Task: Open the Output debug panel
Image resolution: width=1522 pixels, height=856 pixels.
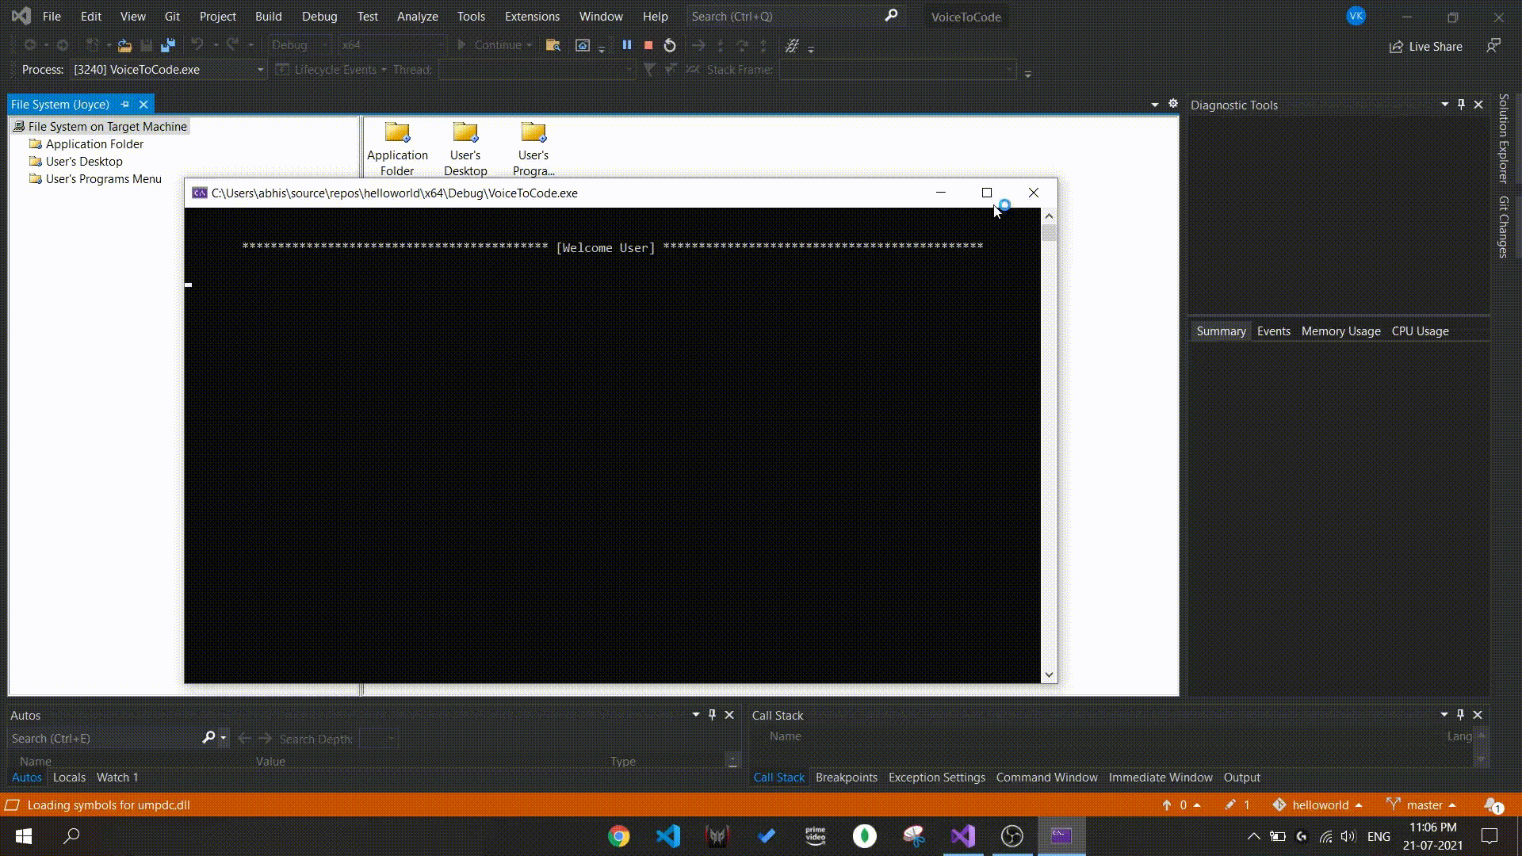Action: 1242,777
